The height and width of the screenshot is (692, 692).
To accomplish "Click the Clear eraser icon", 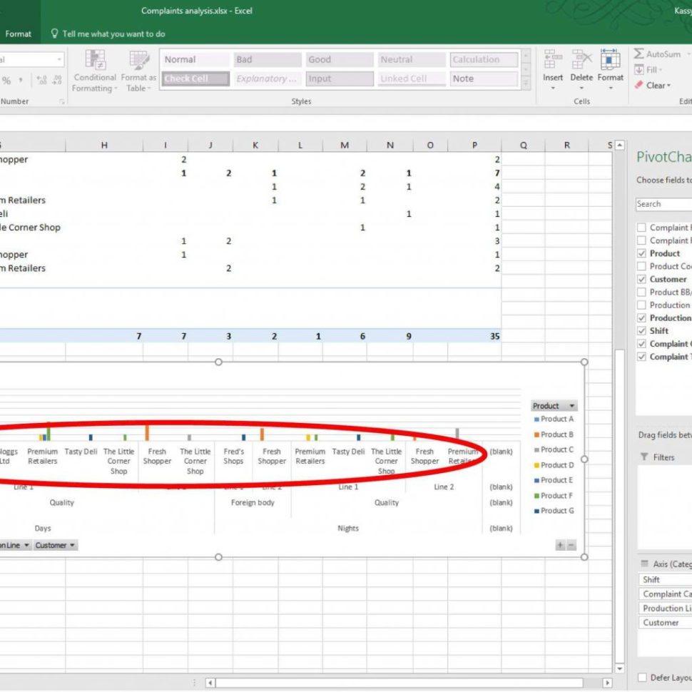I will pos(639,86).
